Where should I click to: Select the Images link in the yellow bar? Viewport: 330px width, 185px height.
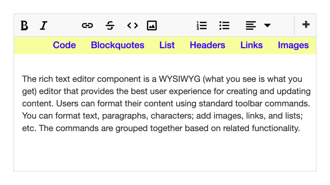(293, 45)
